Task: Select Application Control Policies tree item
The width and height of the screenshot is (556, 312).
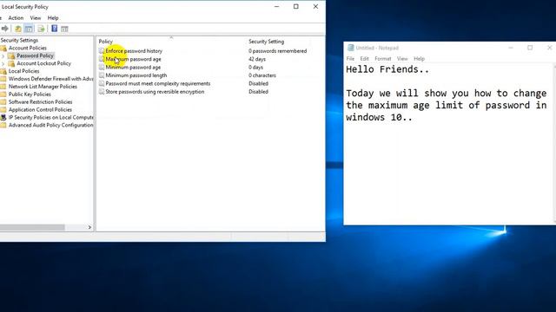Action: pos(40,110)
